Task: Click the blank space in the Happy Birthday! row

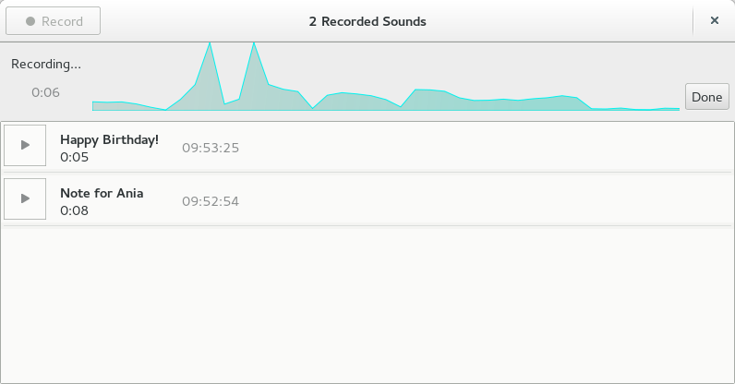Action: tap(483, 146)
